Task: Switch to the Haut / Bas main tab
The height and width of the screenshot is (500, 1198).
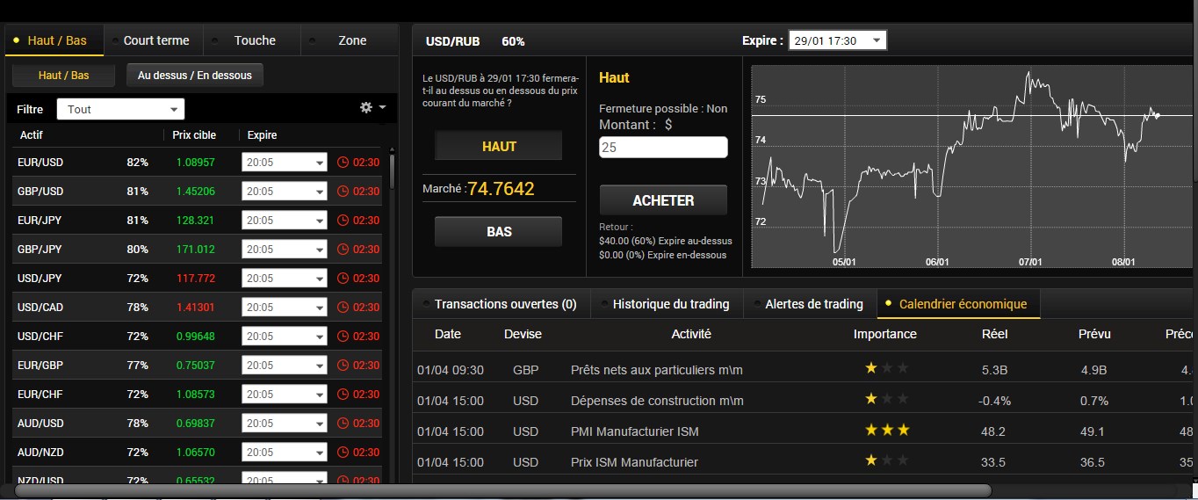Action: (x=54, y=40)
